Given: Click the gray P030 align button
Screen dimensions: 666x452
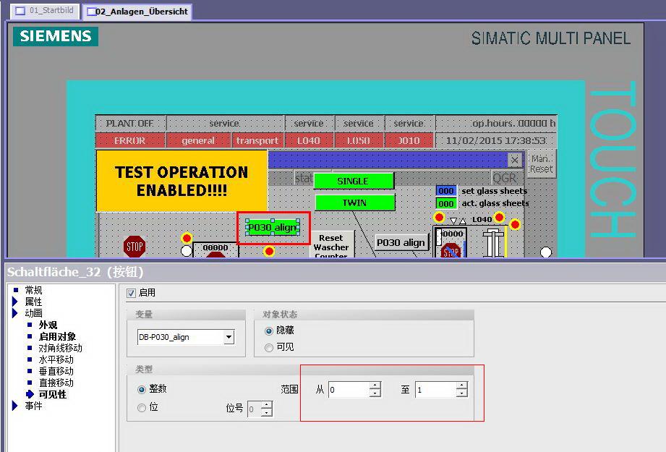Looking at the screenshot, I should 401,242.
